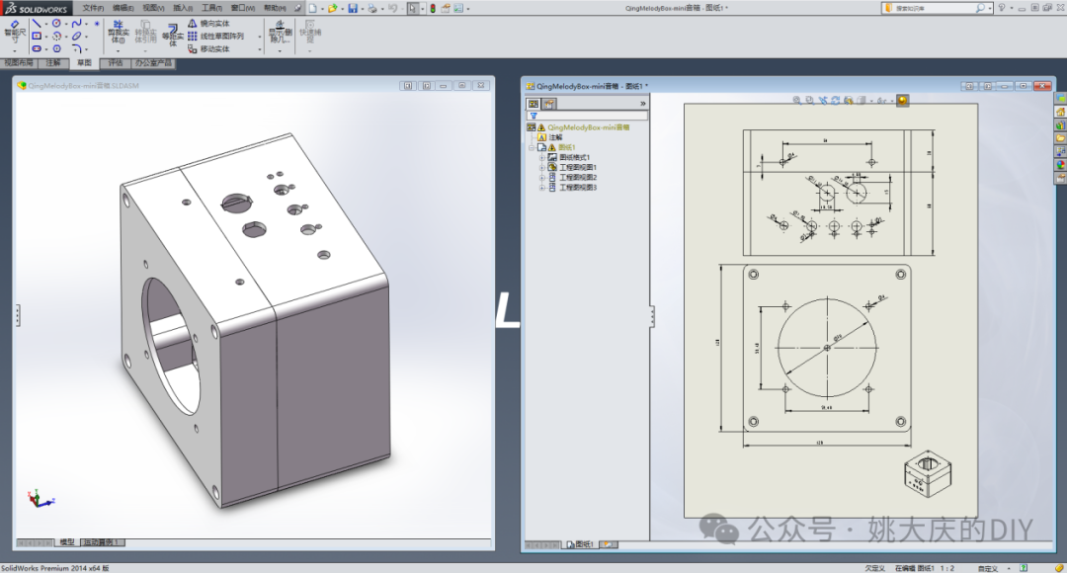The image size is (1067, 573).
Task: Switch to the 注解 (Annotation) tab
Action: [x=52, y=62]
